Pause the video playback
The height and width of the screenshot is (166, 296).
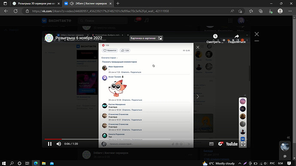pos(50,144)
